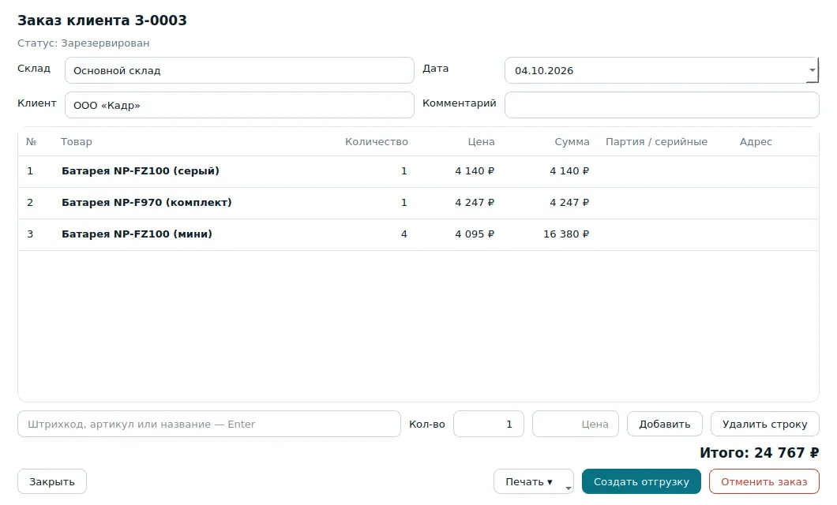Image resolution: width=837 pixels, height=505 pixels.
Task: Click the Сумма column header
Action: 572,142
